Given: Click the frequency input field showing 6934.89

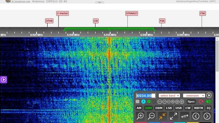Looking at the screenshot, I should [146, 96].
